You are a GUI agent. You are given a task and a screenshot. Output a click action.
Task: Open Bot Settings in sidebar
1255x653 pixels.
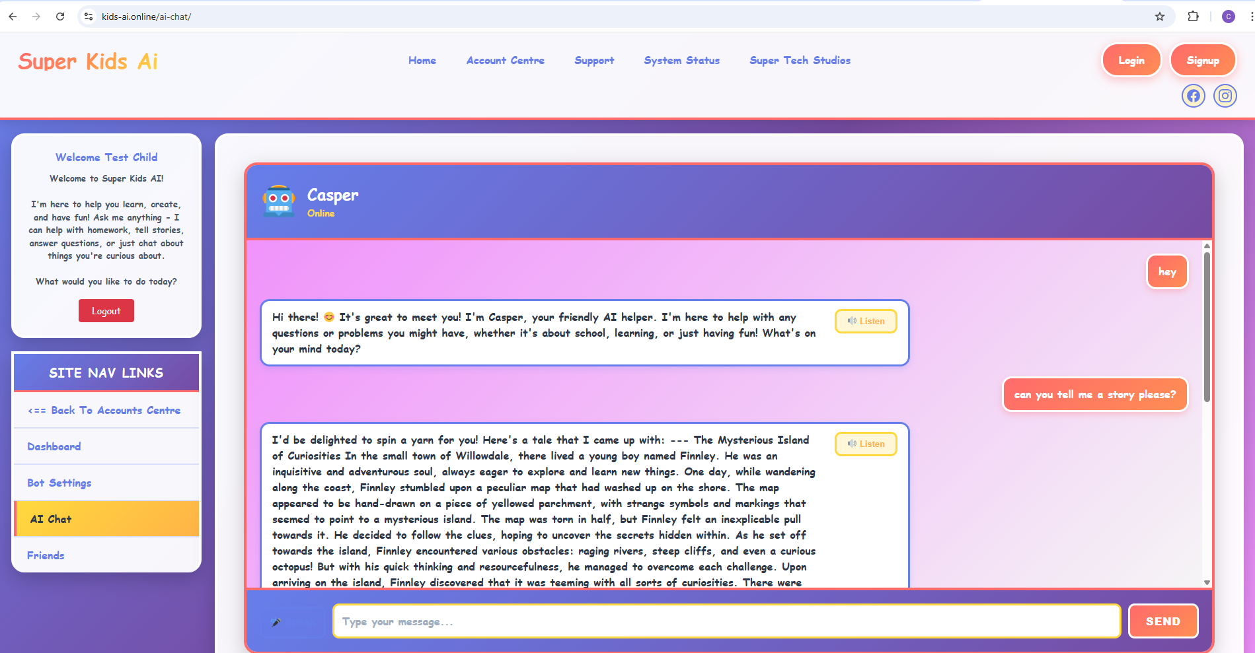point(106,483)
